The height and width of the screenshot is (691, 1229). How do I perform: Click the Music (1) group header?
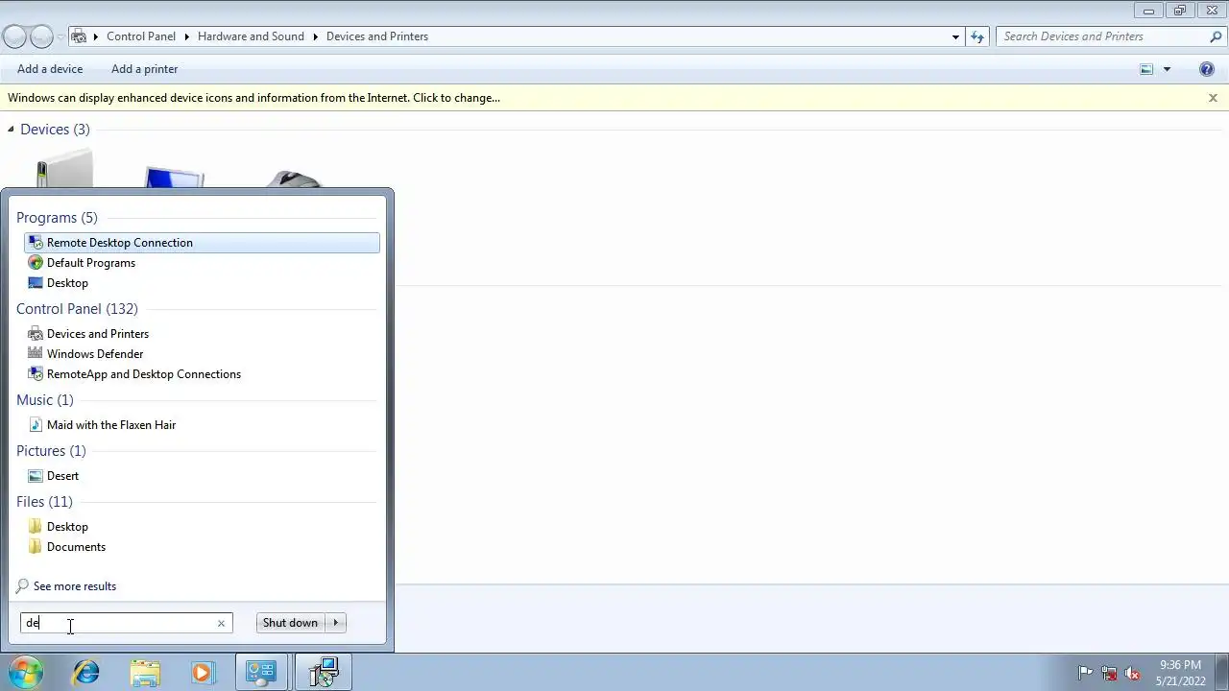click(44, 400)
